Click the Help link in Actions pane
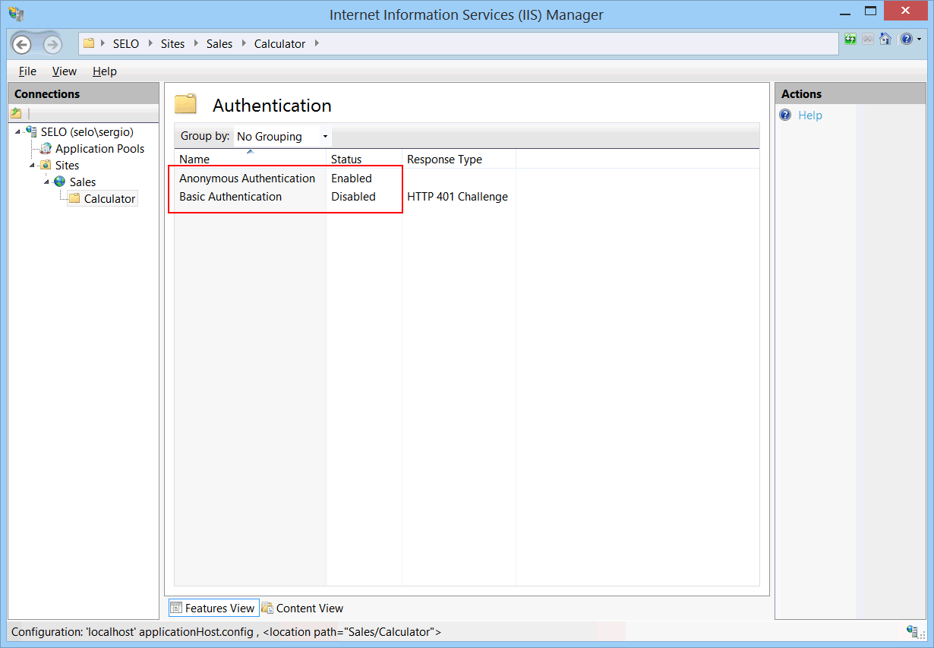 pyautogui.click(x=810, y=115)
